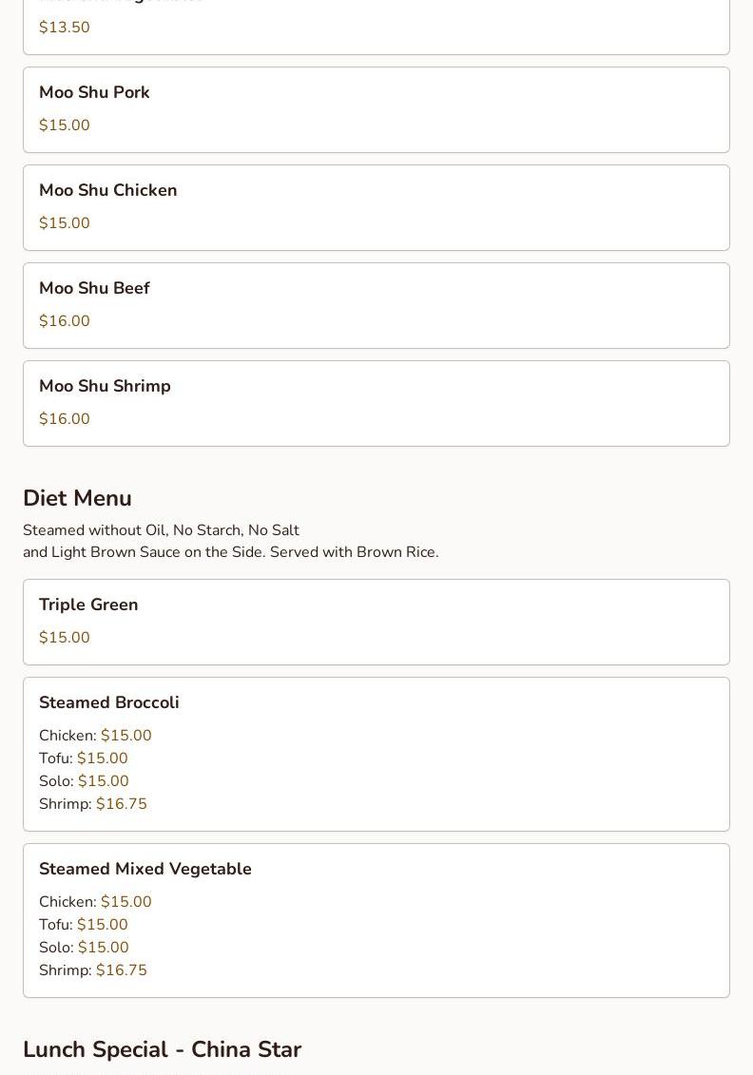Pick Steamed Broccoli Shrimp $16.75 option
Screen dimensions: 753x1075
coord(93,804)
